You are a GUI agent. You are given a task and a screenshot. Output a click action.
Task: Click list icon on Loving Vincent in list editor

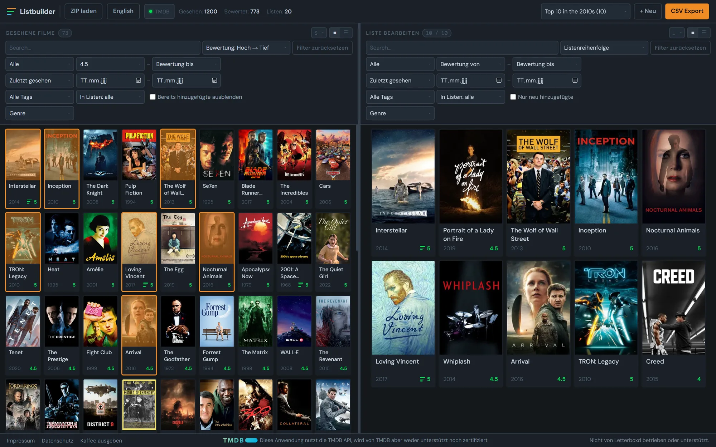[422, 379]
